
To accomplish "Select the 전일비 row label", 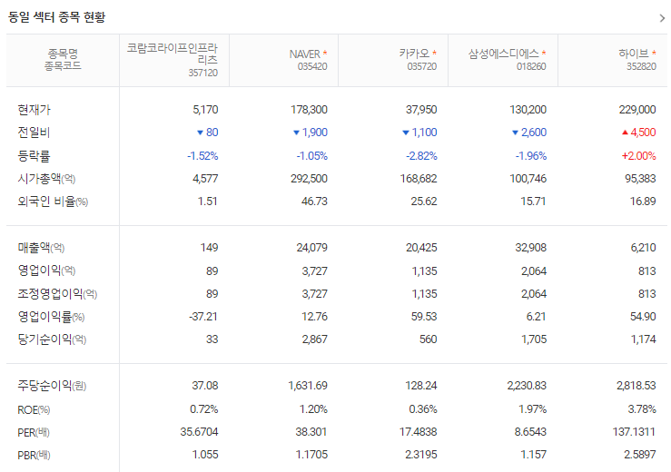I will [x=34, y=133].
